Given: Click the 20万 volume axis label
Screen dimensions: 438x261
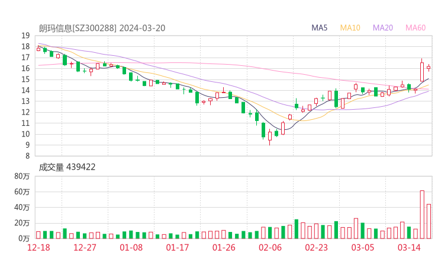Looking at the screenshot, I should click(x=22, y=223).
